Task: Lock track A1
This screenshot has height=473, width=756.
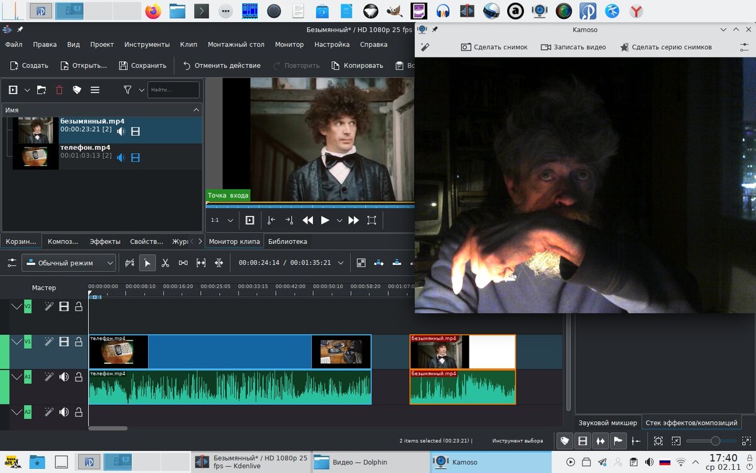Action: click(x=79, y=377)
